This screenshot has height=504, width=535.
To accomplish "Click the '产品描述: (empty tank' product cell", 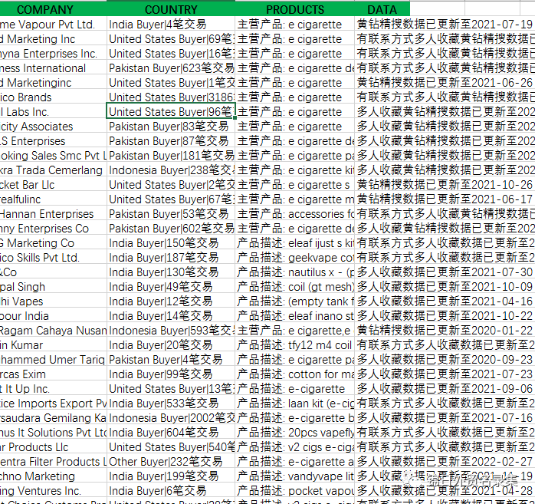I will [295, 301].
